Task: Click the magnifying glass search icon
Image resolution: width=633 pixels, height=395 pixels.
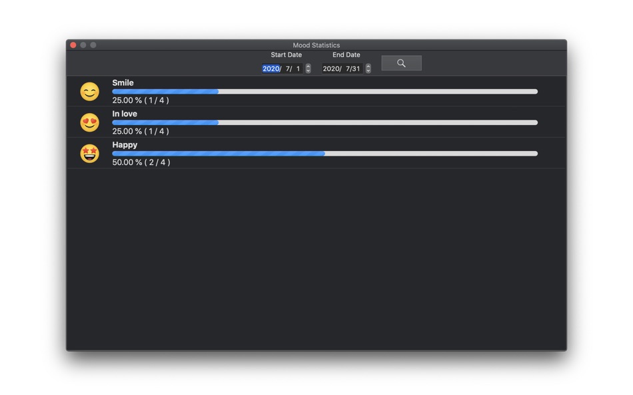Action: pos(401,63)
